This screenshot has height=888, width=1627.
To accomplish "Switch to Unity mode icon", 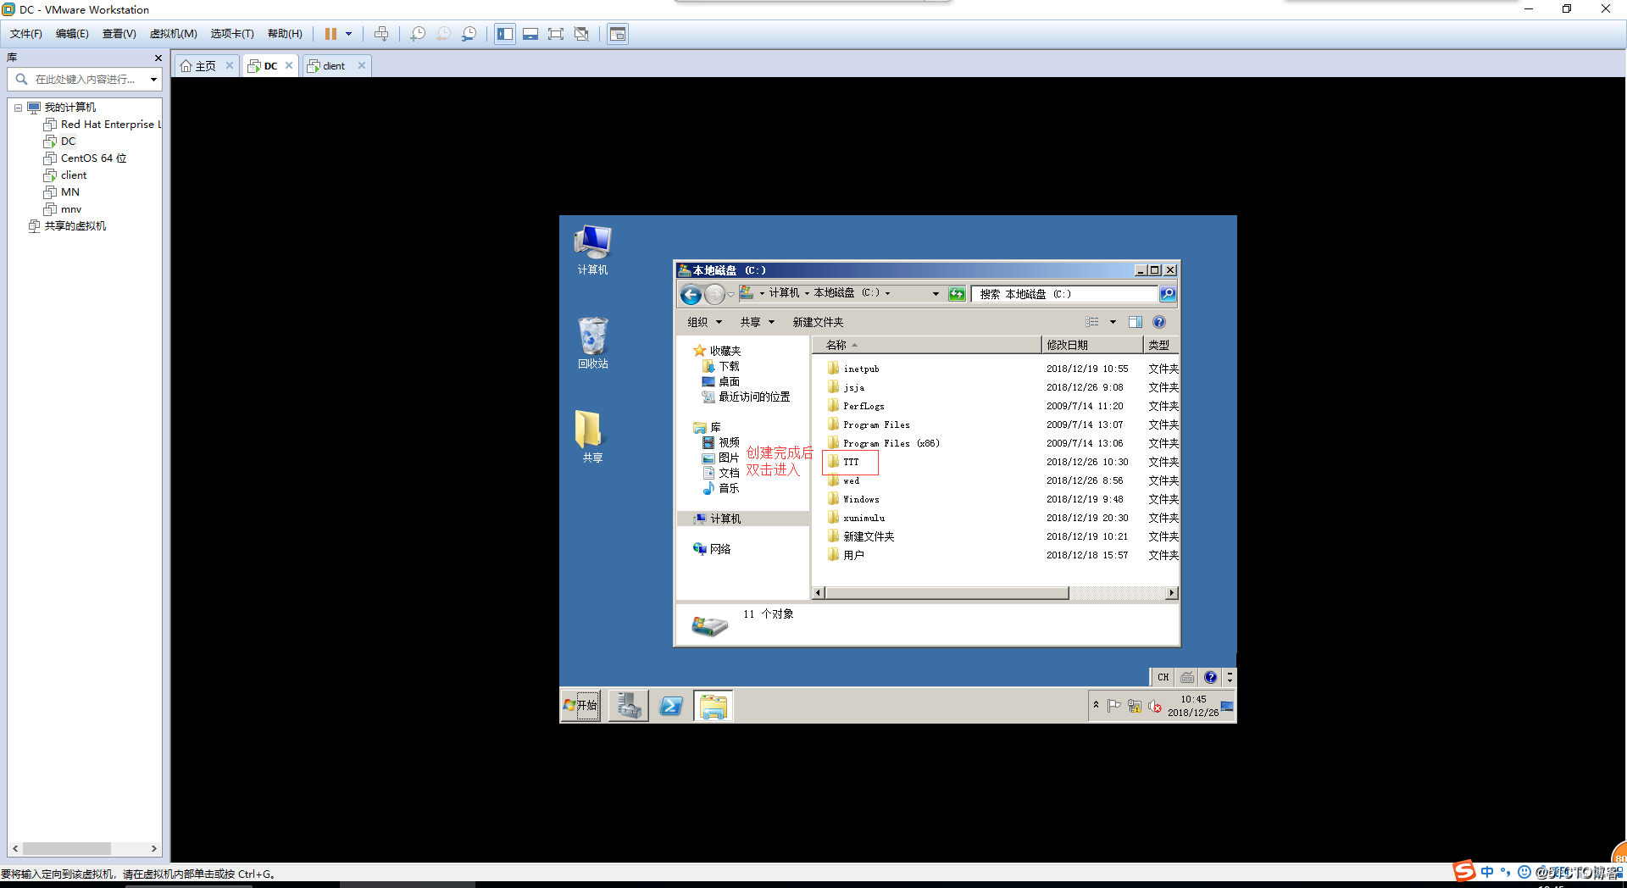I will tap(581, 34).
